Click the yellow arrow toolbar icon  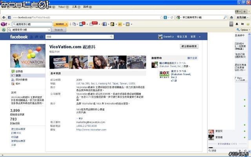[x=120, y=24]
